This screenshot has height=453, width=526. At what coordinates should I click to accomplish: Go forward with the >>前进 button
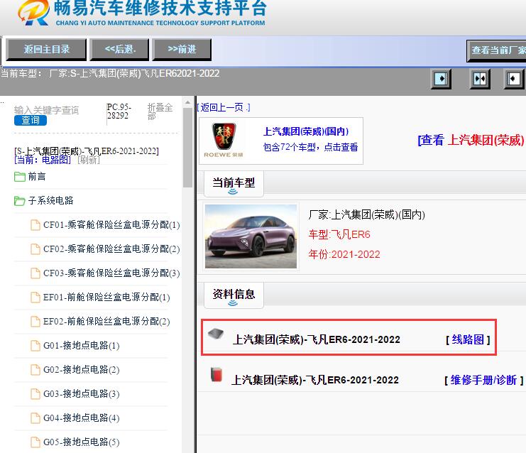click(x=182, y=49)
